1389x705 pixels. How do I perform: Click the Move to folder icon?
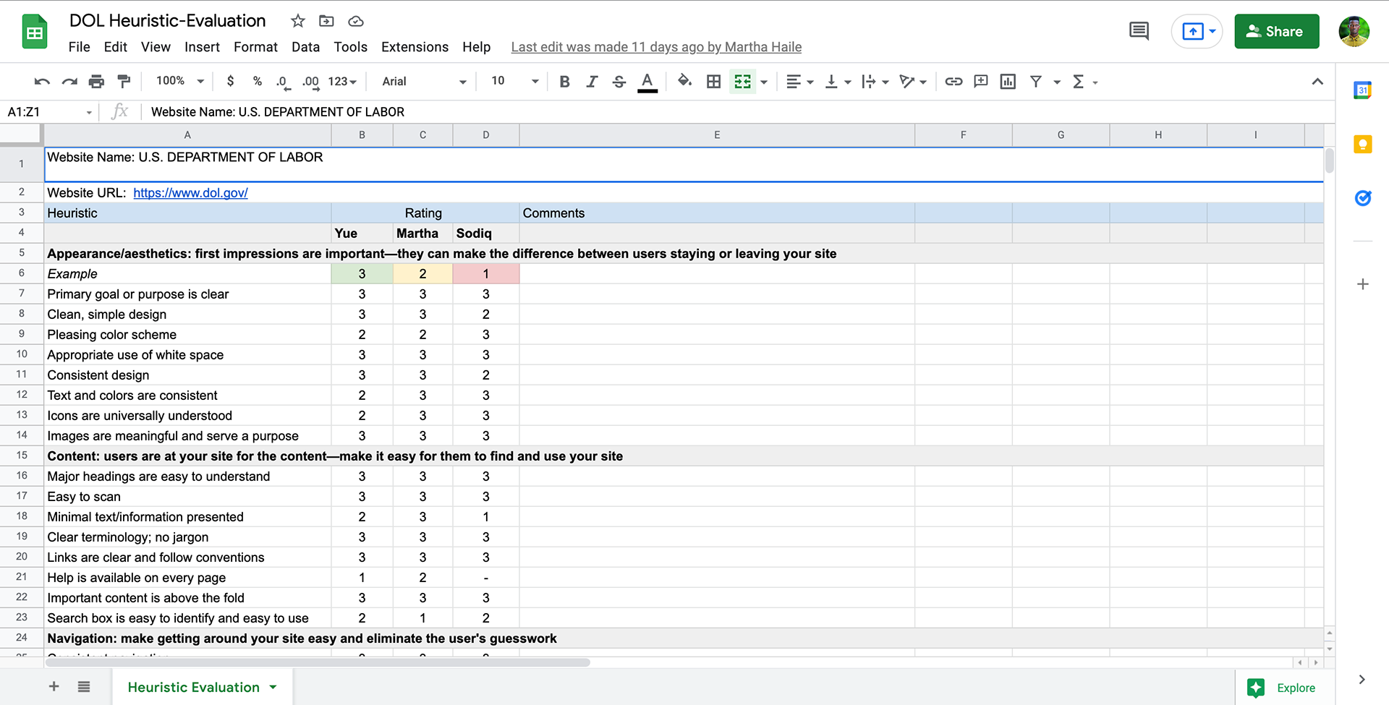point(326,21)
